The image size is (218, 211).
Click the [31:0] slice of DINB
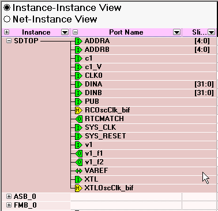pyautogui.click(x=204, y=93)
